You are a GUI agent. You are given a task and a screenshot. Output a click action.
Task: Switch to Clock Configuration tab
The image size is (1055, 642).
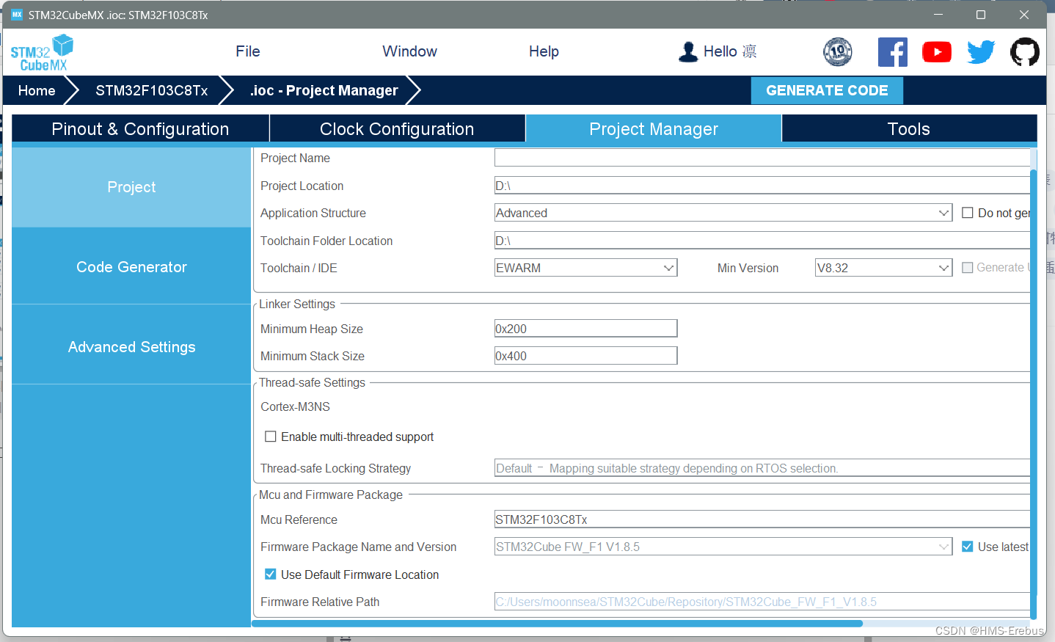[397, 128]
